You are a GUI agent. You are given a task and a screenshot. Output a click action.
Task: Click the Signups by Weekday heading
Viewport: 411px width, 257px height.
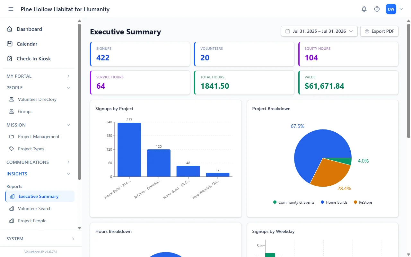click(273, 231)
